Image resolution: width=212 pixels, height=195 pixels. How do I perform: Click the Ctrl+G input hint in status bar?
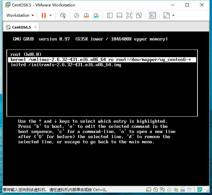(x=55, y=190)
